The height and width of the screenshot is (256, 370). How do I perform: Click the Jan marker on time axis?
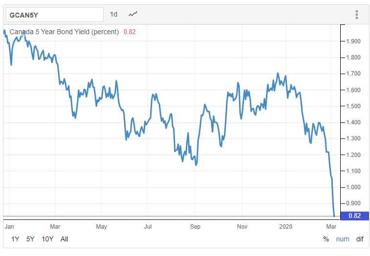point(9,227)
